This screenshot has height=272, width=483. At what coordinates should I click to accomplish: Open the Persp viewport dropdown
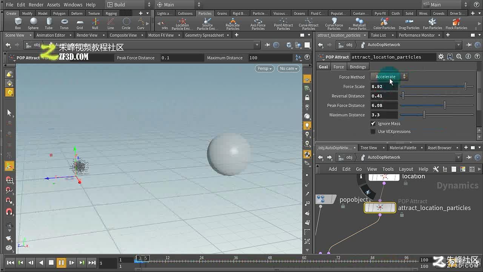265,68
